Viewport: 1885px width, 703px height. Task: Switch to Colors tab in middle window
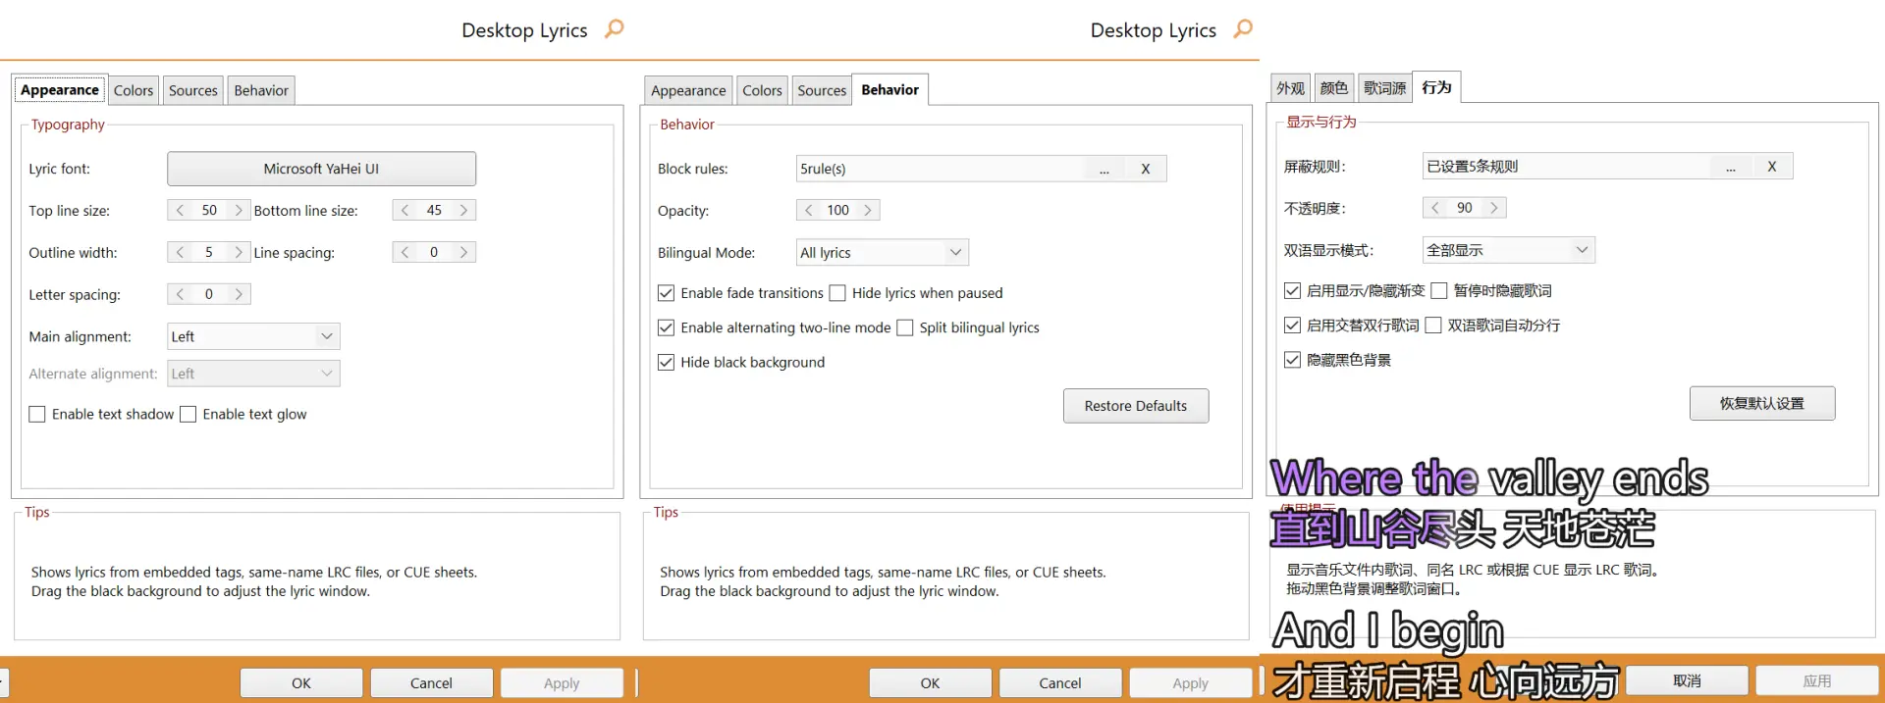coord(762,90)
